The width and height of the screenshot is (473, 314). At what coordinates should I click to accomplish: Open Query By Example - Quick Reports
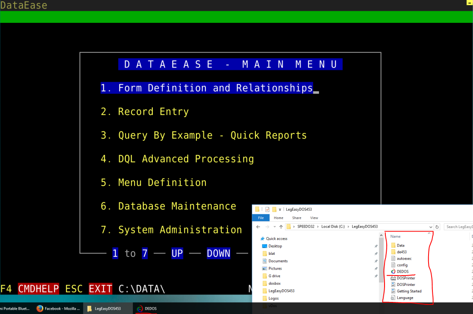pos(204,135)
